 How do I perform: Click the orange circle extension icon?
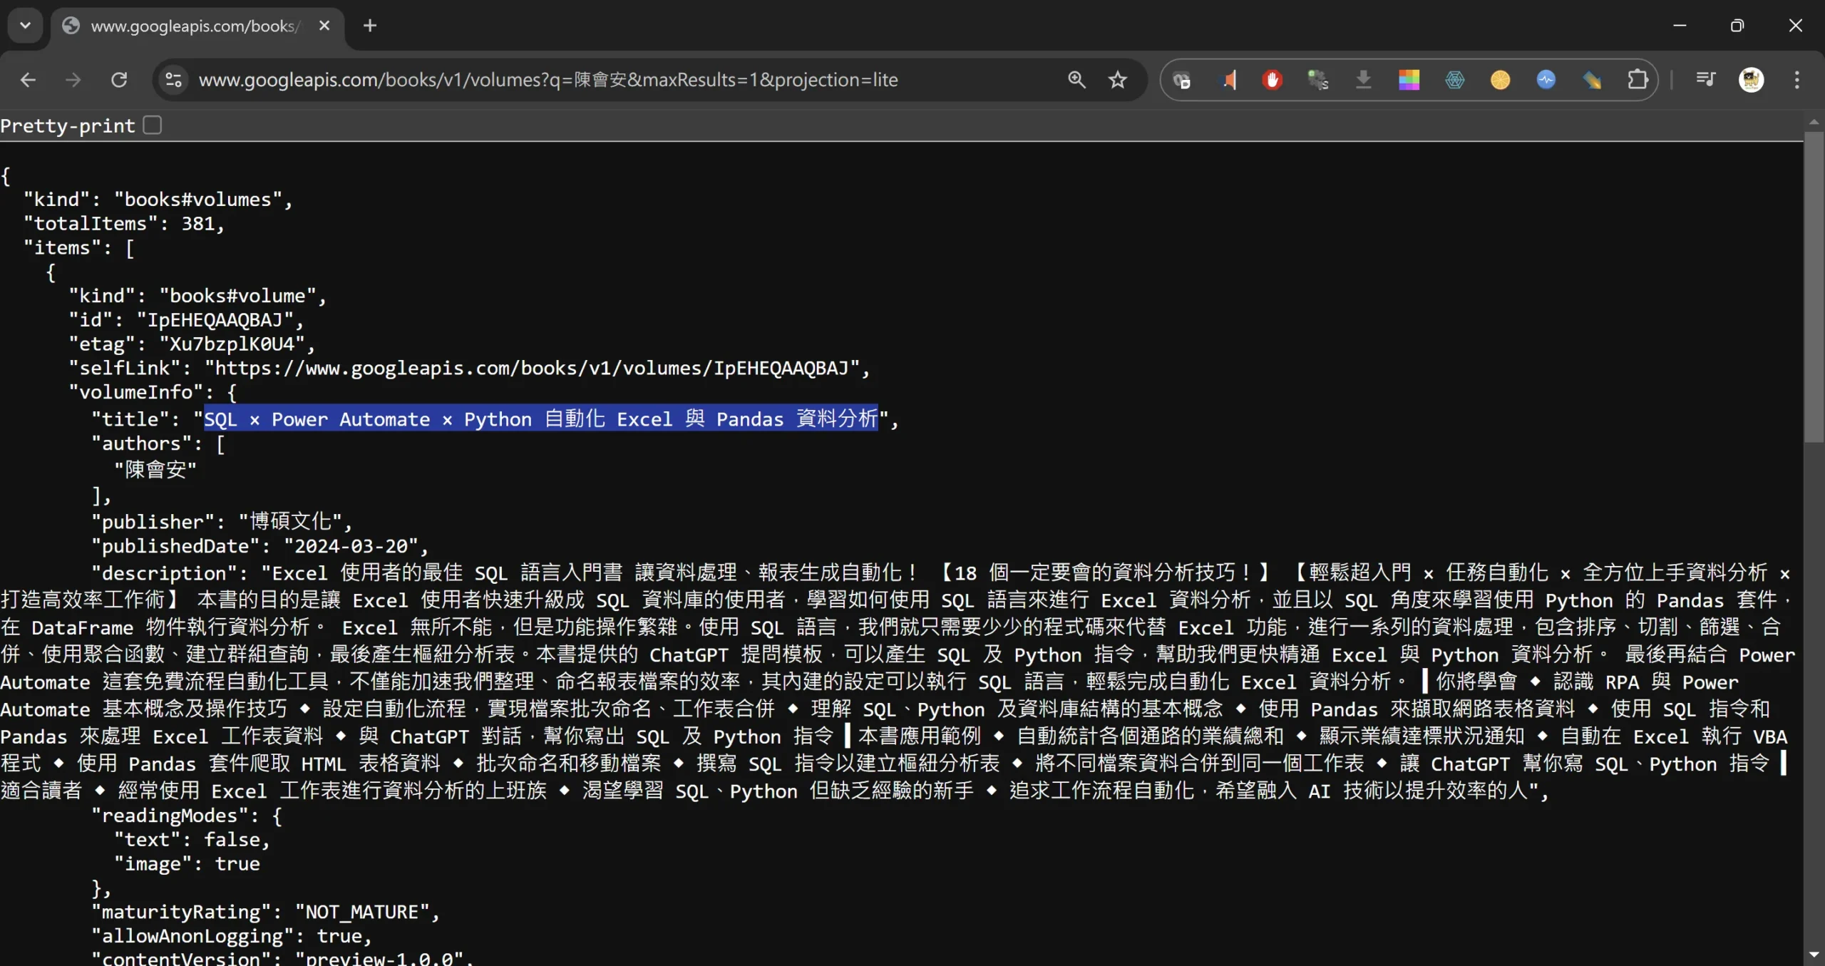pyautogui.click(x=1500, y=80)
